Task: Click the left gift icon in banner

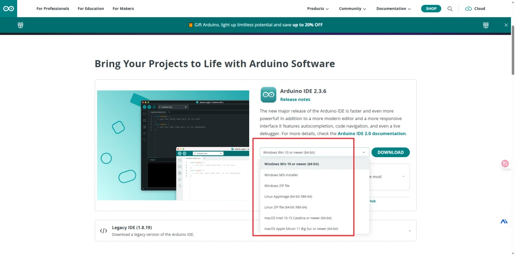Action: pyautogui.click(x=20, y=25)
